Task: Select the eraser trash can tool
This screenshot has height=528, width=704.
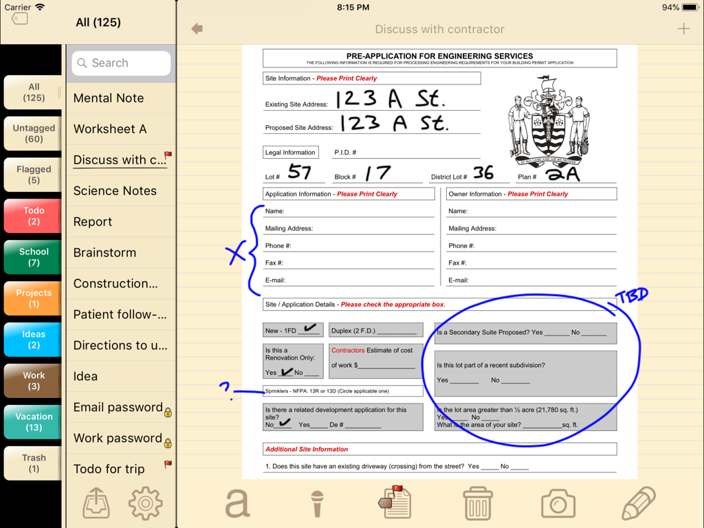Action: (x=477, y=503)
